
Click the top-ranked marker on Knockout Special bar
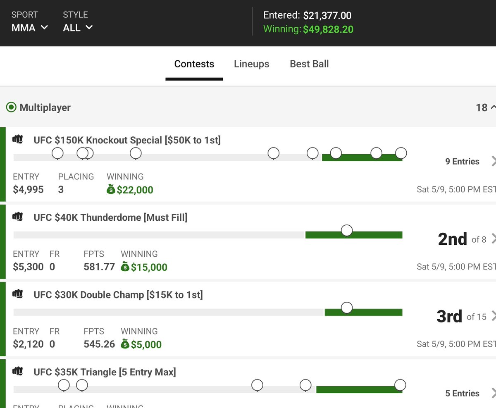click(401, 153)
